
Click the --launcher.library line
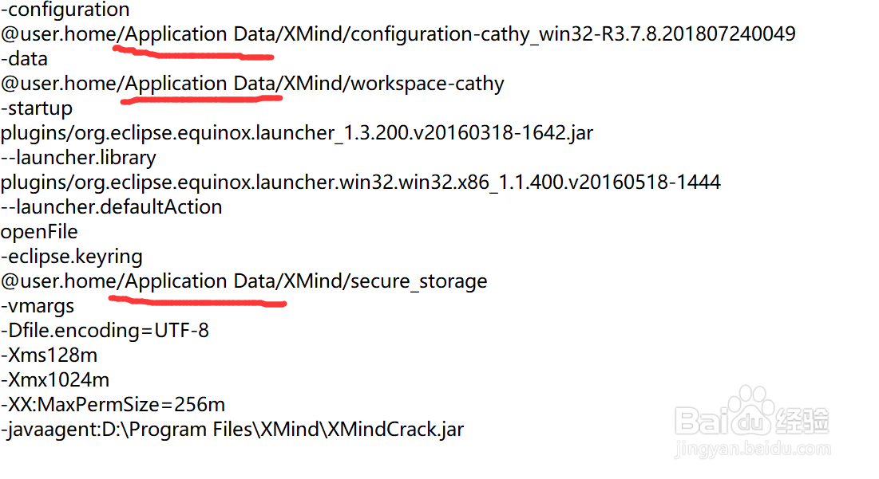tap(78, 158)
